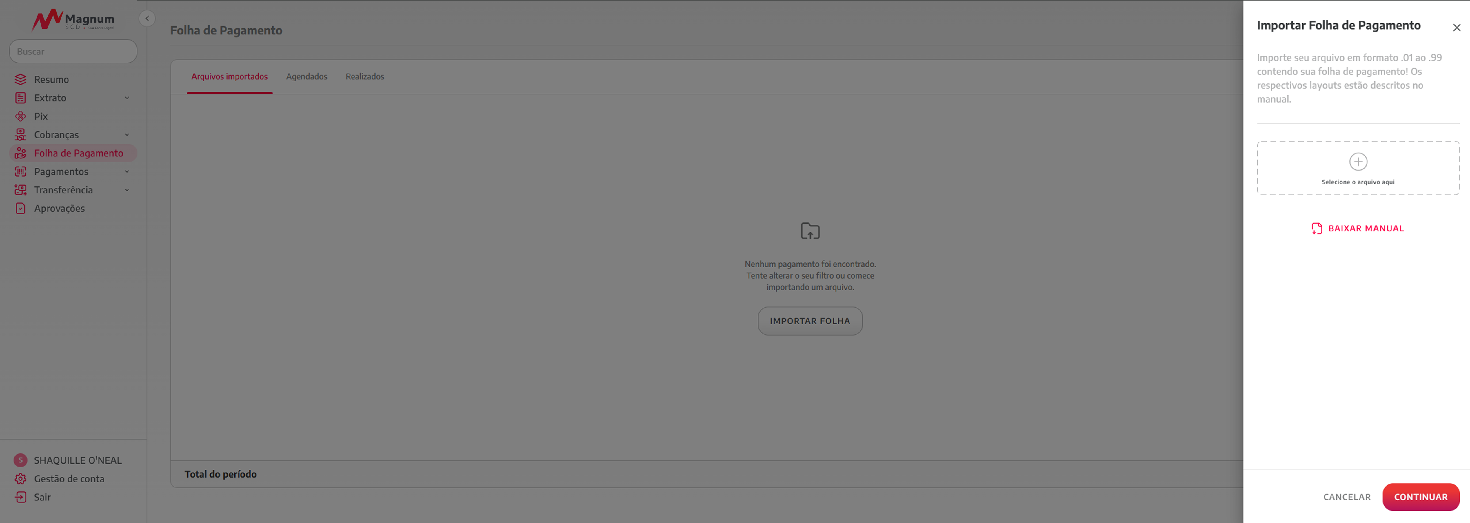The image size is (1470, 523).
Task: Switch to the Agendados tab
Action: click(306, 76)
